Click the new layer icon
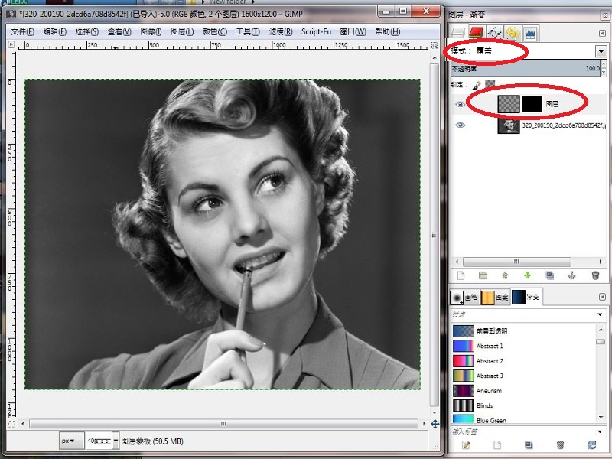 pyautogui.click(x=461, y=275)
